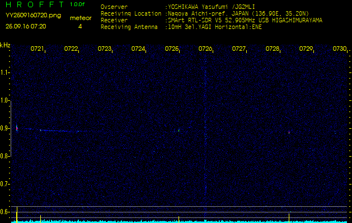Screen dimensions: 352x223
Task: Click the yellow level bar after 0728
Action: pos(289,217)
